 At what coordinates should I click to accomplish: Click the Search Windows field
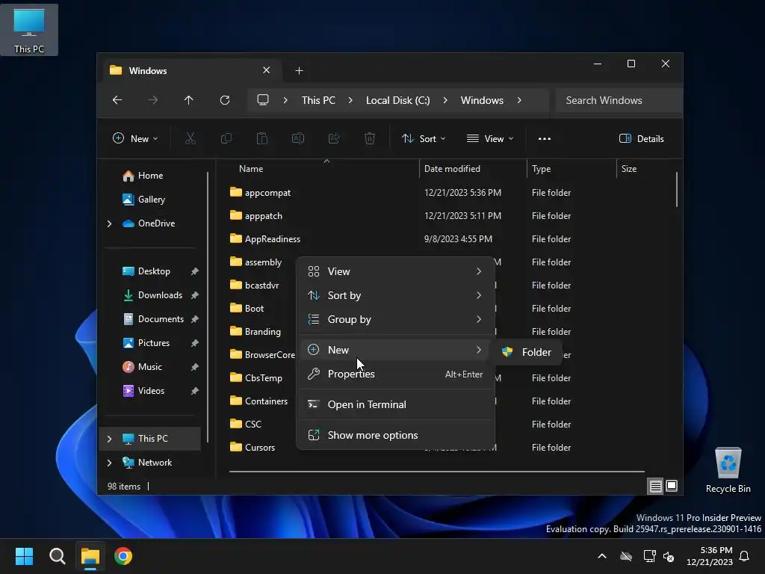click(x=619, y=100)
